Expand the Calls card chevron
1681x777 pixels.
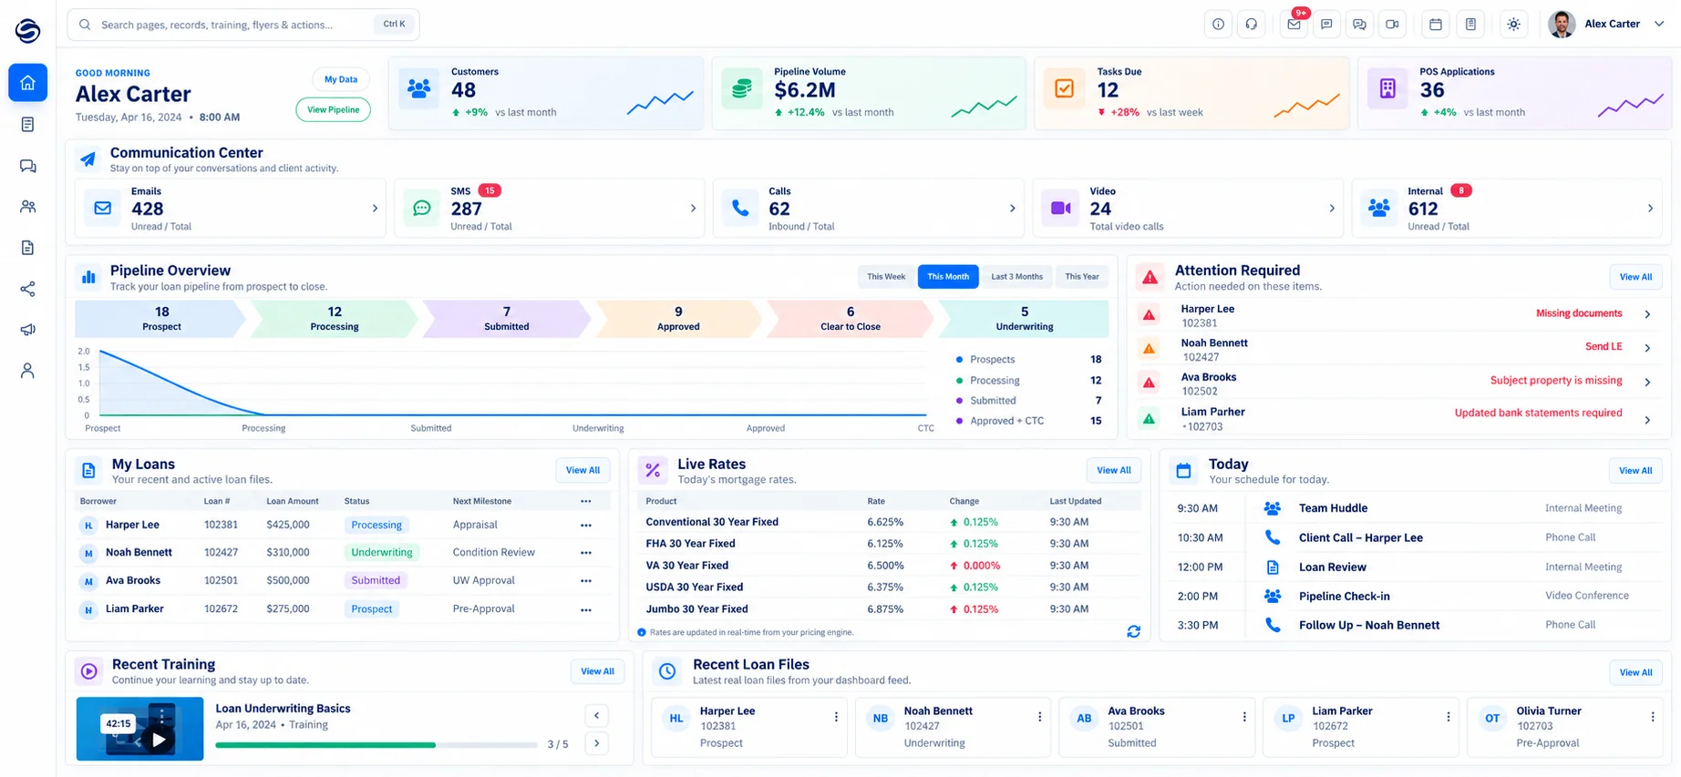coord(1012,209)
